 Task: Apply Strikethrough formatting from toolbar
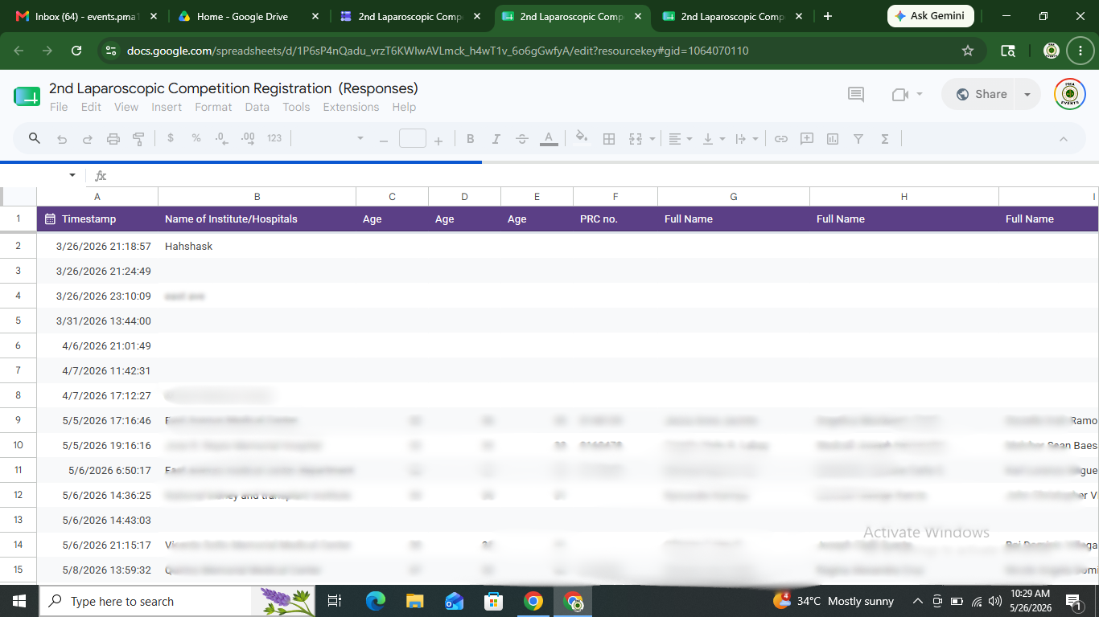coord(522,139)
